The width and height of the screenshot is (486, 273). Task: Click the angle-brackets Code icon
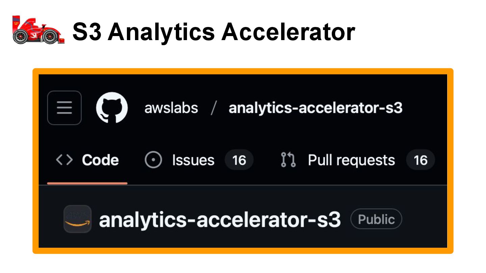pos(64,160)
